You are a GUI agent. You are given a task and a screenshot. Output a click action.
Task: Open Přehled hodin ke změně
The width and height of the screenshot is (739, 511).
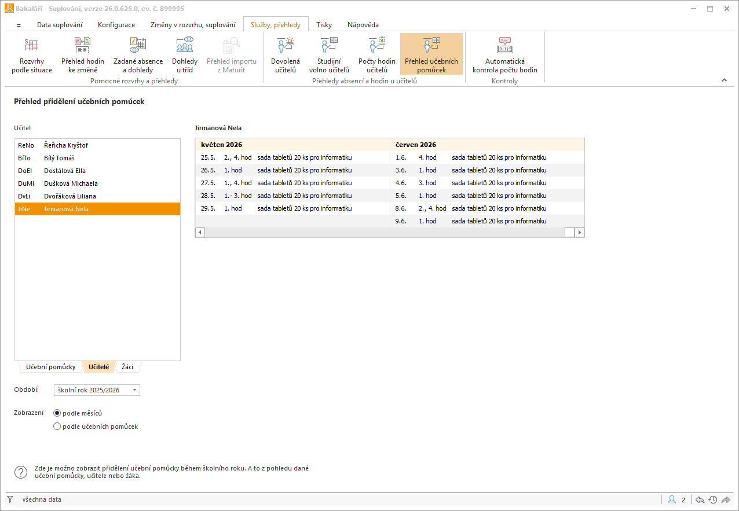tap(83, 54)
